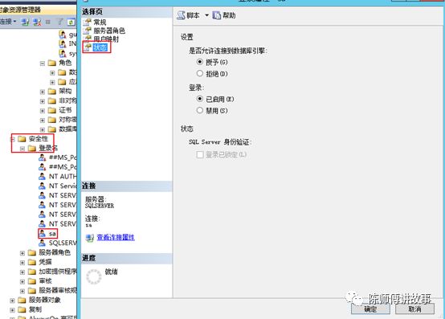Viewport: 445px width, 319px height.
Task: Select the 已启用 login radio button
Action: pos(200,99)
